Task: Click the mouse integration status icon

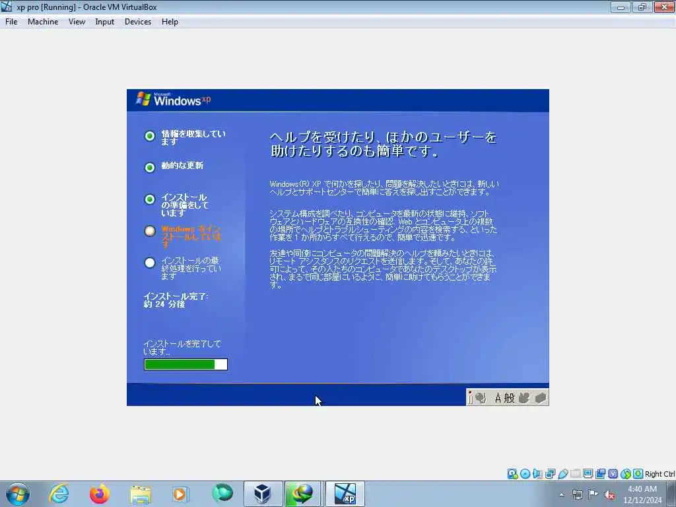Action: pos(626,474)
